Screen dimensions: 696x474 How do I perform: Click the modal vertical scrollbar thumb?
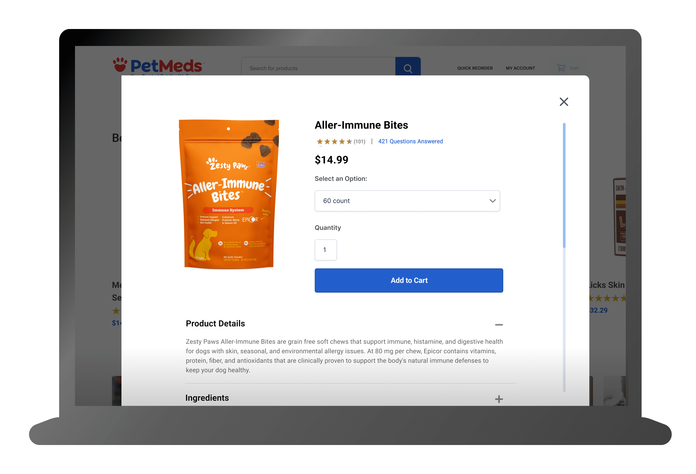(564, 185)
